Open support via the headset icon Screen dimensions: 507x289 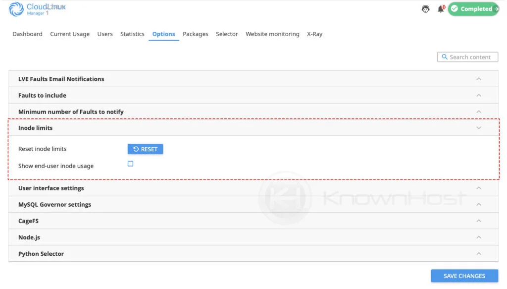coord(425,9)
